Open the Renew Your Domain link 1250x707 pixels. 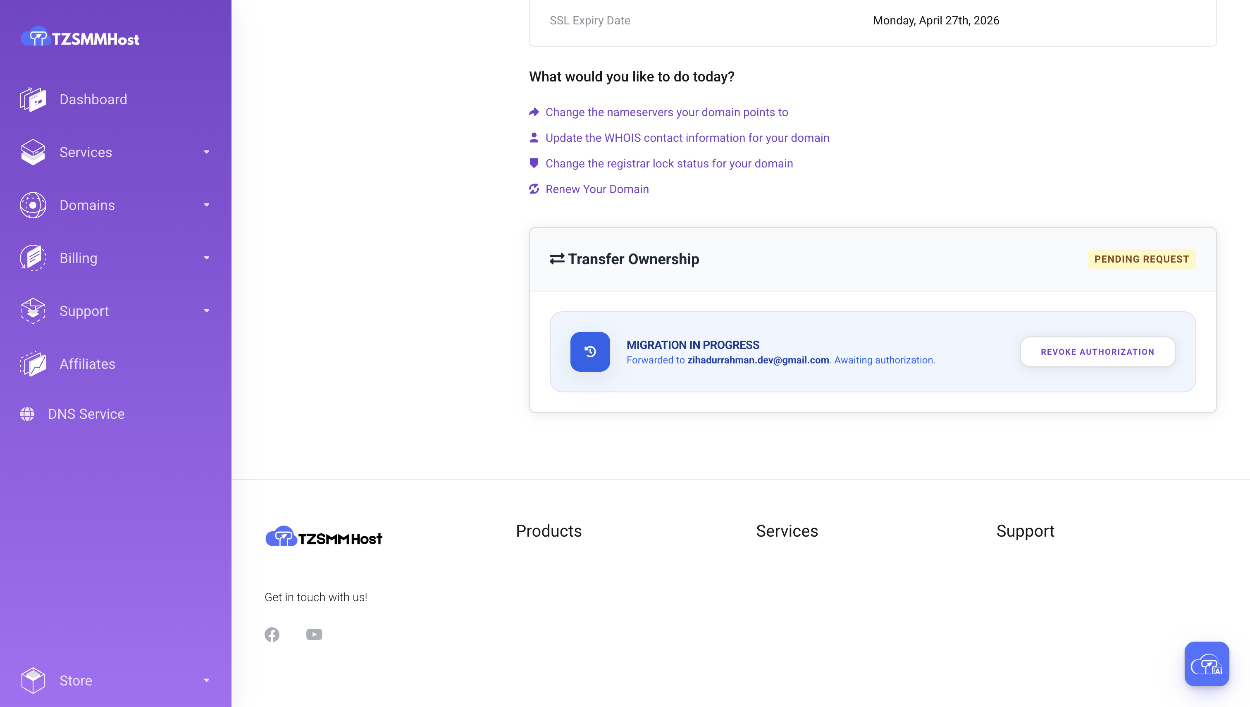click(x=596, y=189)
